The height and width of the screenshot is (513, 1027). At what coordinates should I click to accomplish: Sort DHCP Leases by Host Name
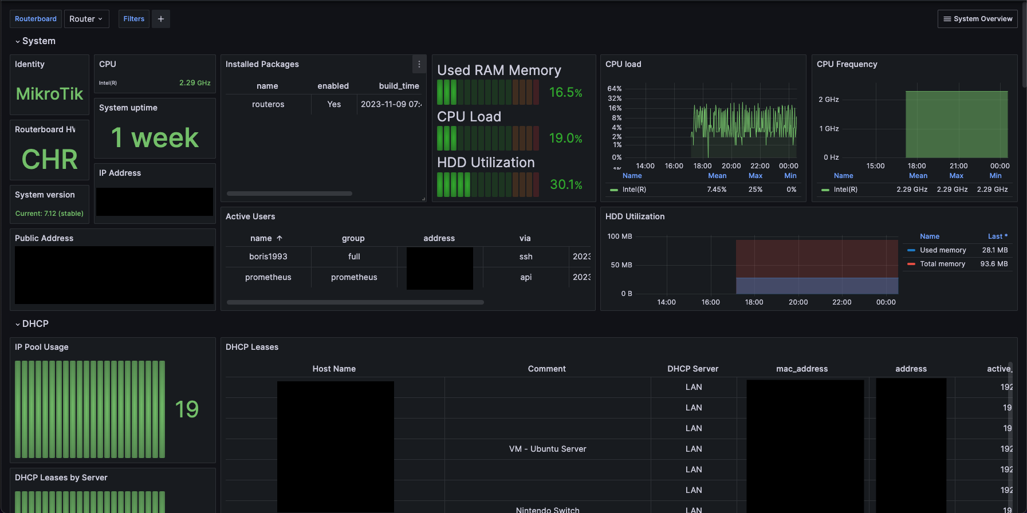pyautogui.click(x=334, y=369)
